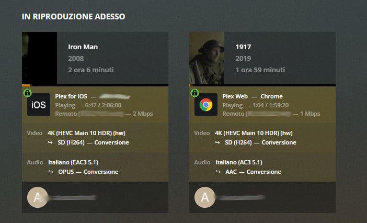367x223 pixels.
Task: Click the 1917 poster thumbnail
Action: [207, 58]
